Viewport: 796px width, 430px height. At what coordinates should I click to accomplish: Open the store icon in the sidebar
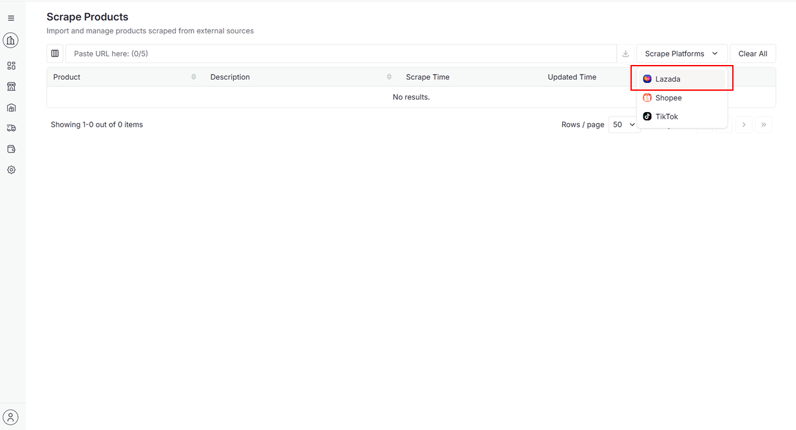coord(11,86)
